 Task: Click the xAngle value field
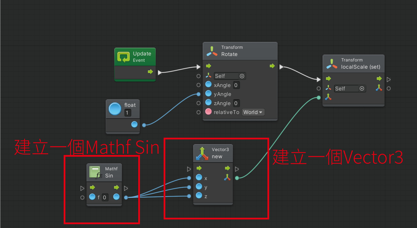[x=236, y=85]
